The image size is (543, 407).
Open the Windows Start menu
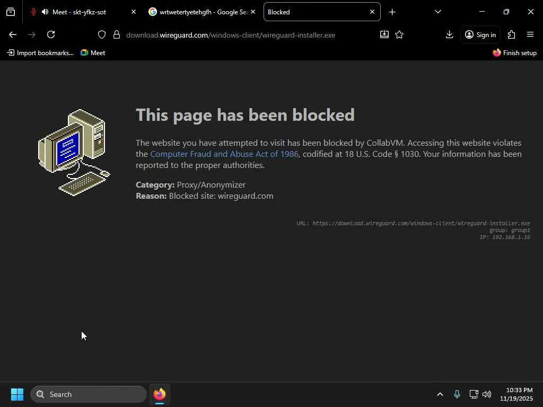(x=17, y=394)
